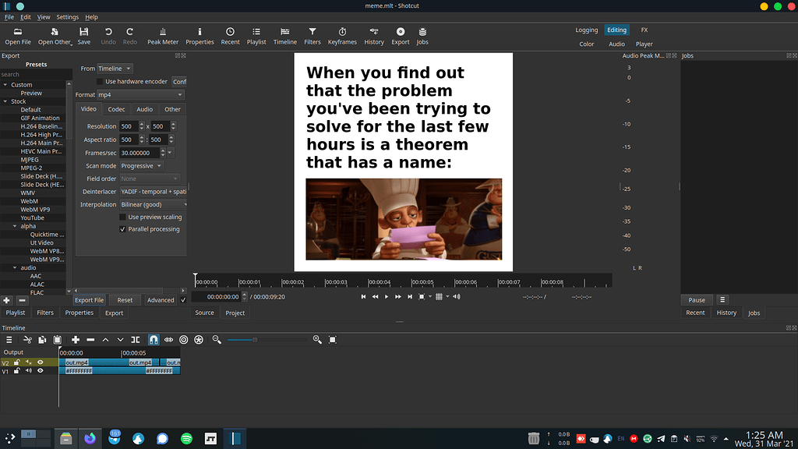The width and height of the screenshot is (798, 449).
Task: Click Save icon in main toolbar
Action: pyautogui.click(x=84, y=36)
